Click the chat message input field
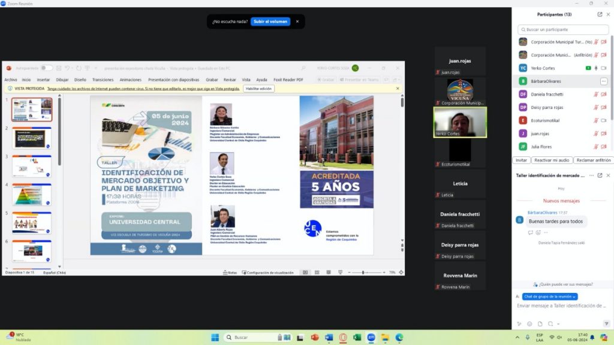The height and width of the screenshot is (345, 614). point(561,306)
